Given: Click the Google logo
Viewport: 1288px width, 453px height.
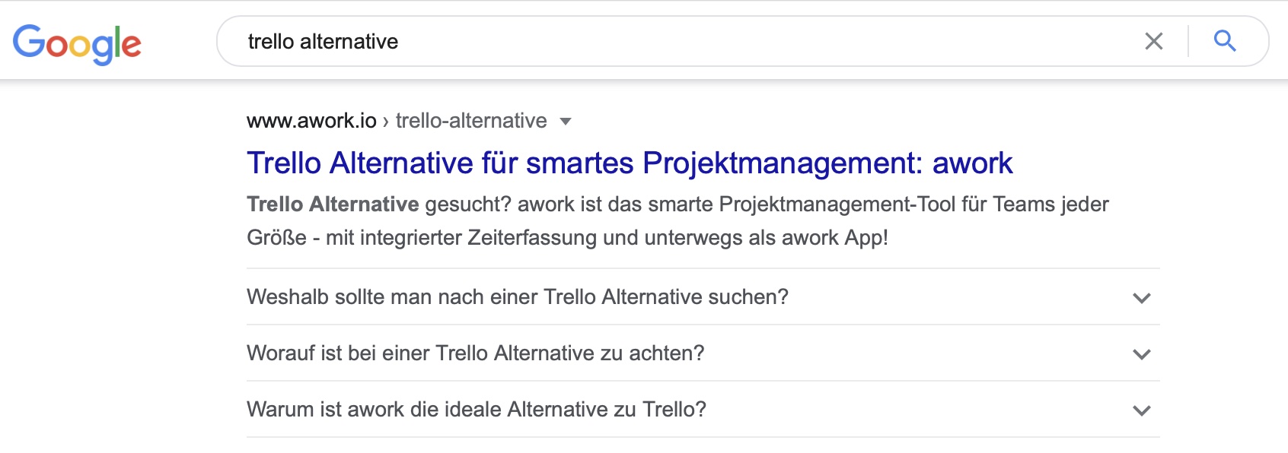Looking at the screenshot, I should coord(77,43).
